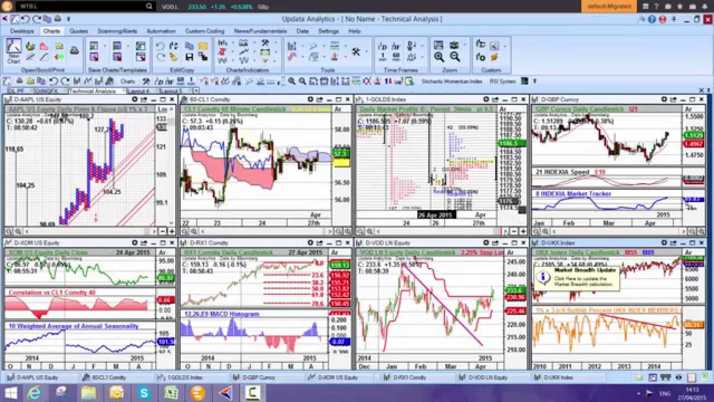Image resolution: width=714 pixels, height=402 pixels.
Task: Click the default-Migrated orange button
Action: pyautogui.click(x=609, y=6)
